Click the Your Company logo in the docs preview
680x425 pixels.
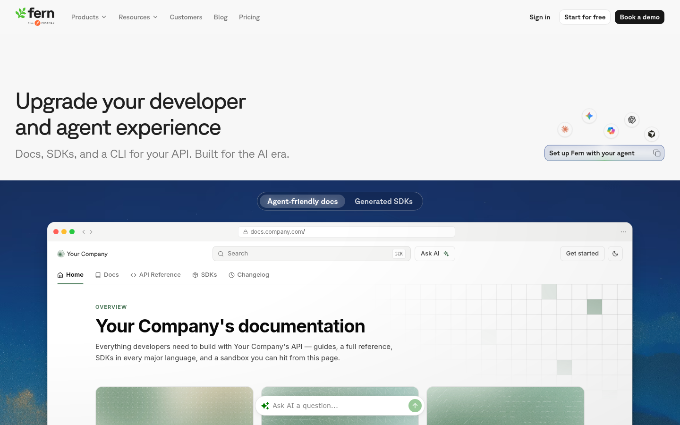coord(82,254)
